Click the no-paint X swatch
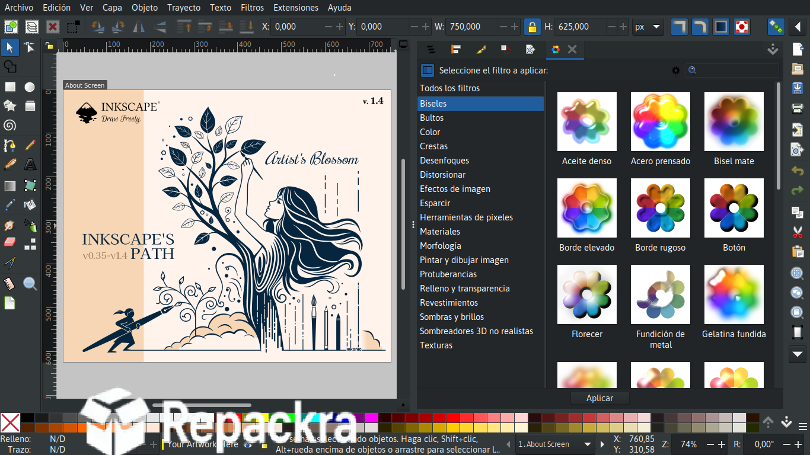This screenshot has height=455, width=810. 11,423
